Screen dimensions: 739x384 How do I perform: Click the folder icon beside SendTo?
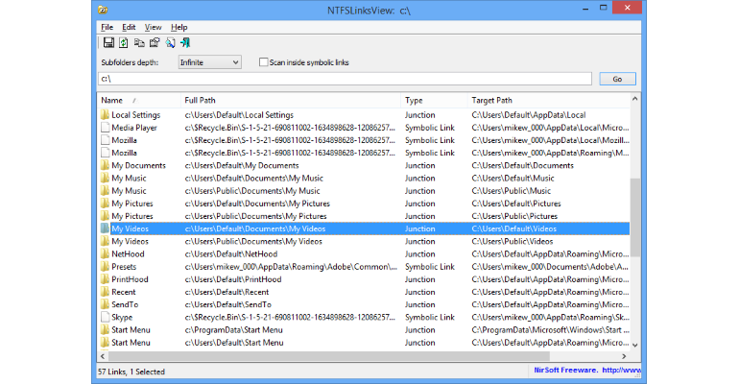105,305
